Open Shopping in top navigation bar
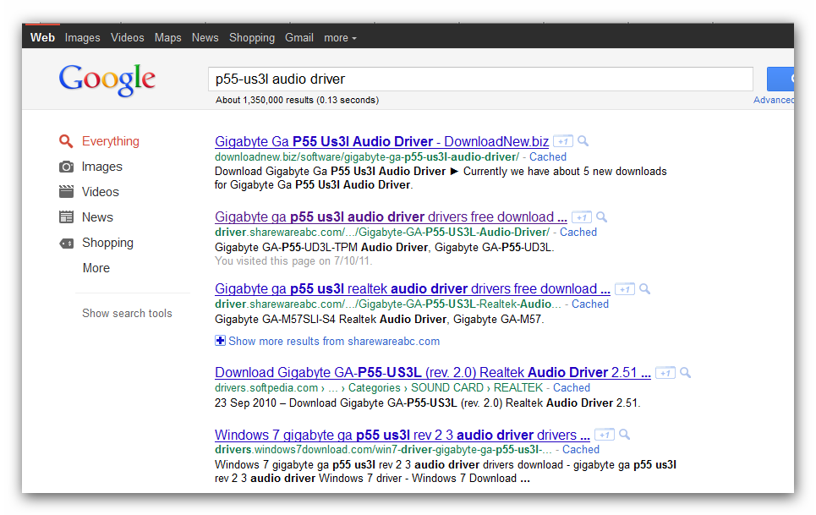Viewport: 816px width, 515px height. tap(252, 38)
